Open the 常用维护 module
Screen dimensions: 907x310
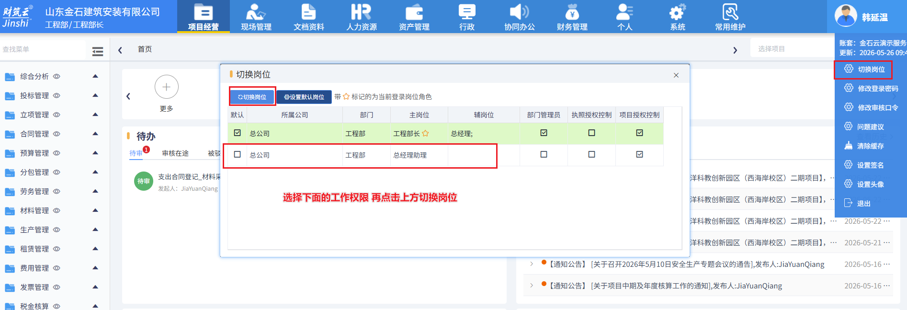coord(730,17)
